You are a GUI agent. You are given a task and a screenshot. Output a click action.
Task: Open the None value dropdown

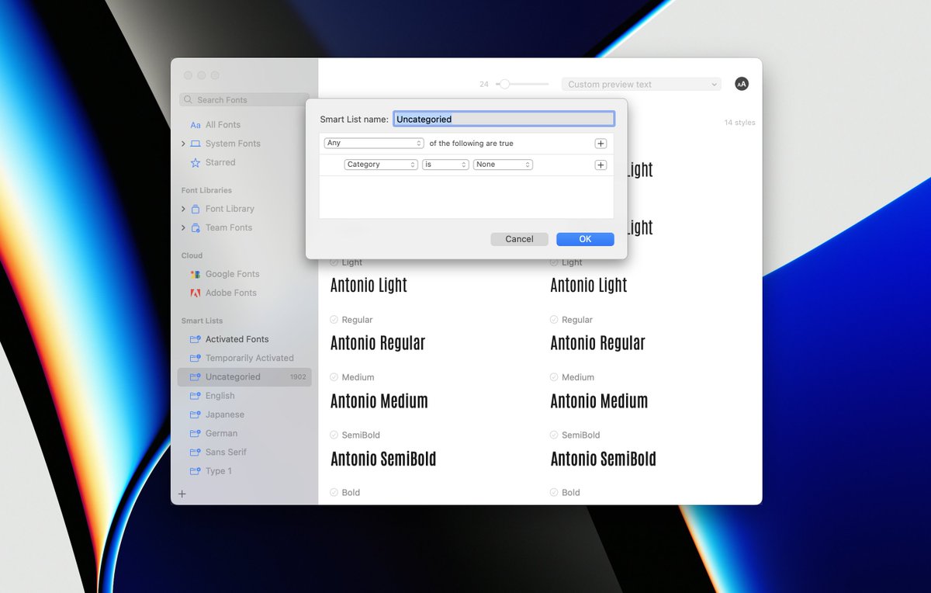(x=503, y=165)
